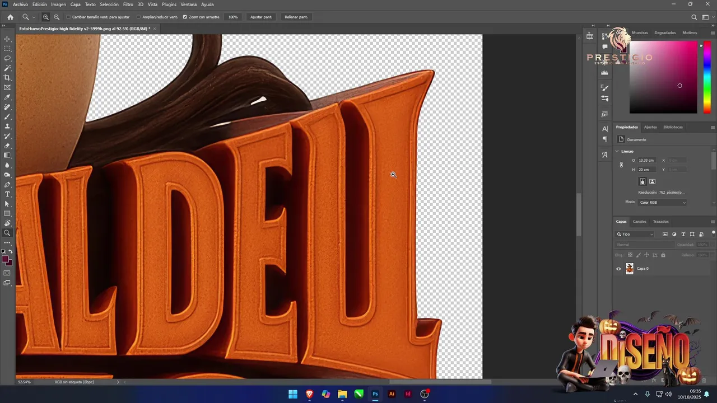Select the Rectangular Marquee tool
The image size is (717, 403).
(7, 49)
